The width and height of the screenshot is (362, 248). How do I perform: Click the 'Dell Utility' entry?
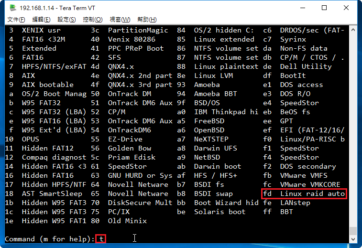[x=306, y=66]
